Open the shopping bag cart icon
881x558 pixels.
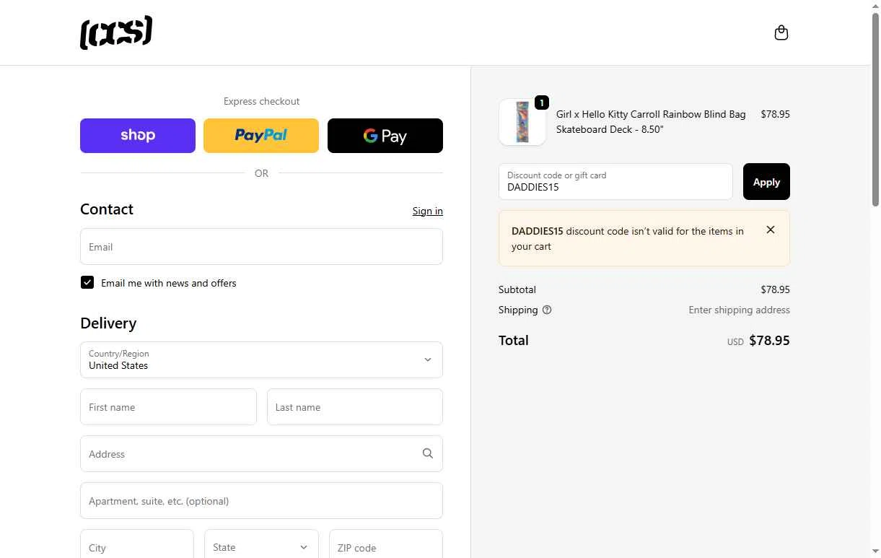[x=781, y=32]
